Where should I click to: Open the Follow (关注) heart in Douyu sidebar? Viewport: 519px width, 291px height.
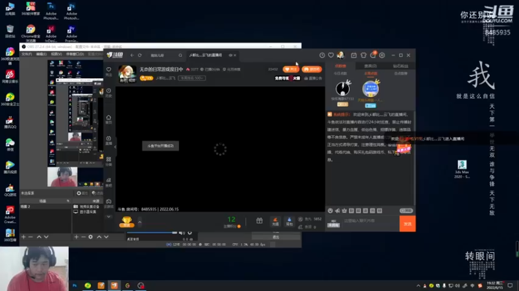[x=108, y=71]
